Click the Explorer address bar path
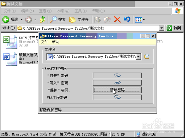 (88, 28)
